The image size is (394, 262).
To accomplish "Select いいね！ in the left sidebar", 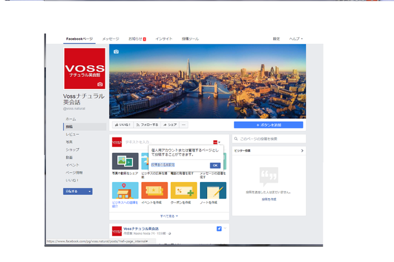I will pyautogui.click(x=84, y=180).
